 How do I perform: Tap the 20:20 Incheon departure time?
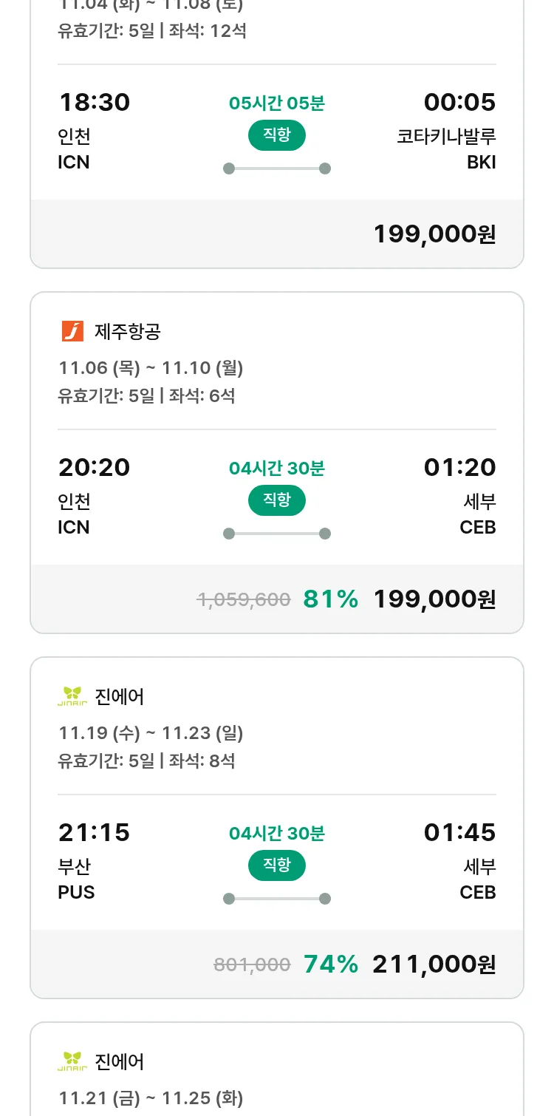pos(95,467)
